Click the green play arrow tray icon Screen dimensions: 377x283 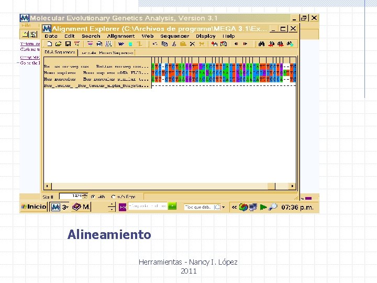point(263,207)
